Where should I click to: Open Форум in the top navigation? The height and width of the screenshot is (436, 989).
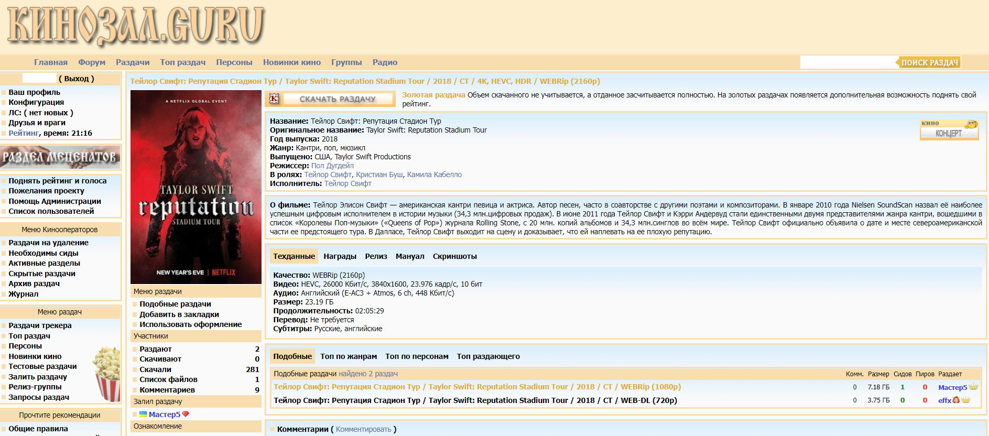92,62
